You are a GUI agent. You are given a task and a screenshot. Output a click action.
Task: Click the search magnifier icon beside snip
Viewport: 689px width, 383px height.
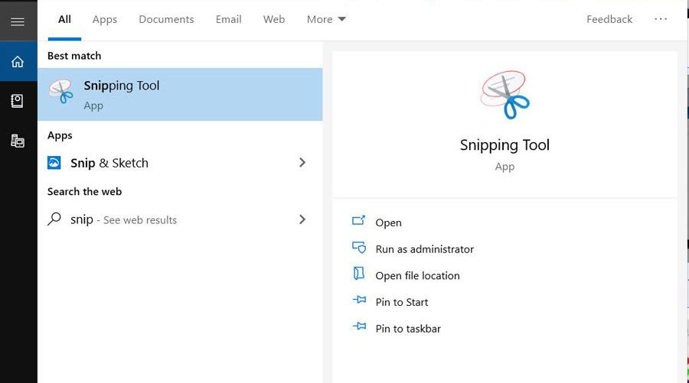point(54,219)
